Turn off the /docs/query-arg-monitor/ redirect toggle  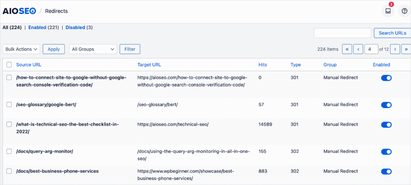[x=386, y=152]
